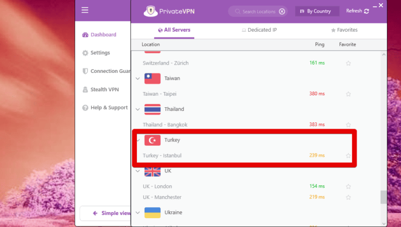
Task: Switch to the Dedicated IP tab
Action: point(259,30)
